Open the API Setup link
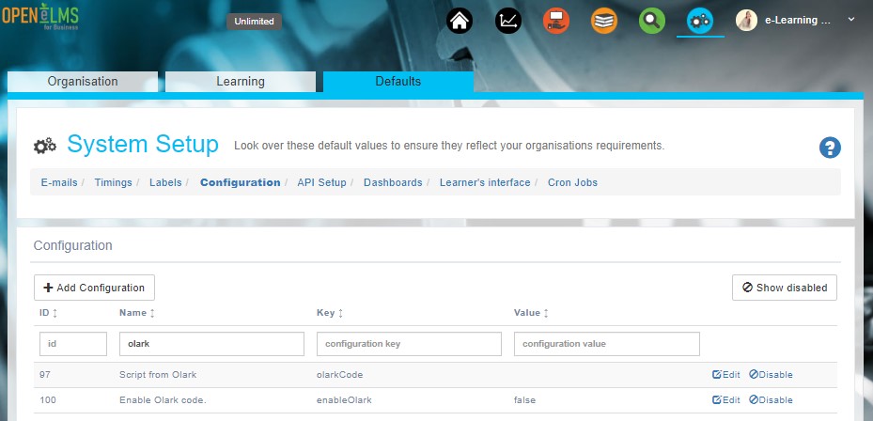This screenshot has width=873, height=421. (x=321, y=182)
